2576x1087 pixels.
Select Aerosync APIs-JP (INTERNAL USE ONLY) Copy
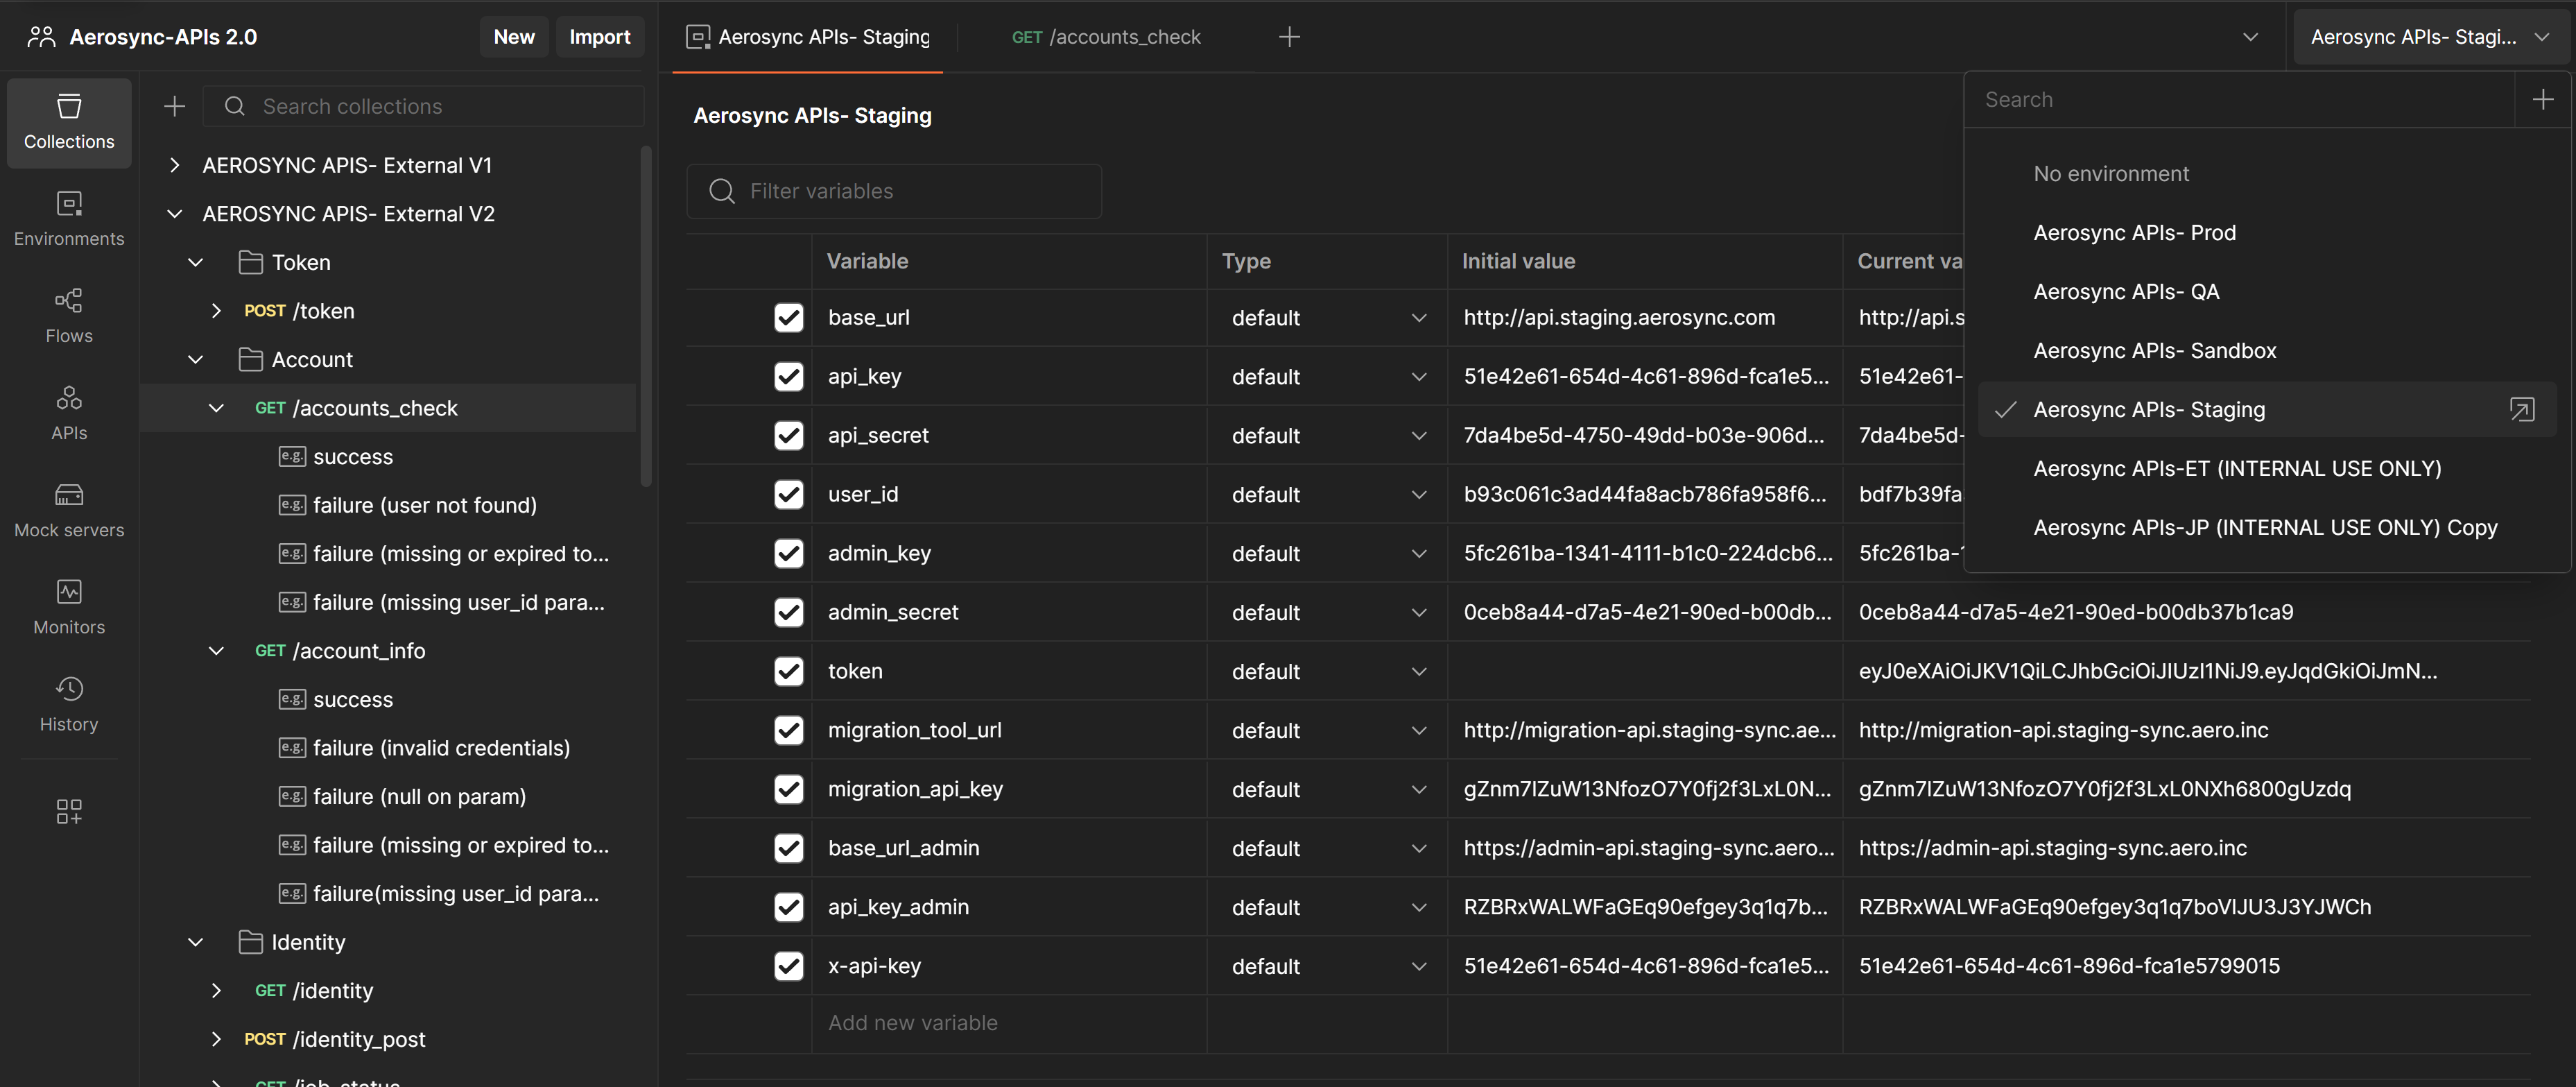[x=2265, y=527]
